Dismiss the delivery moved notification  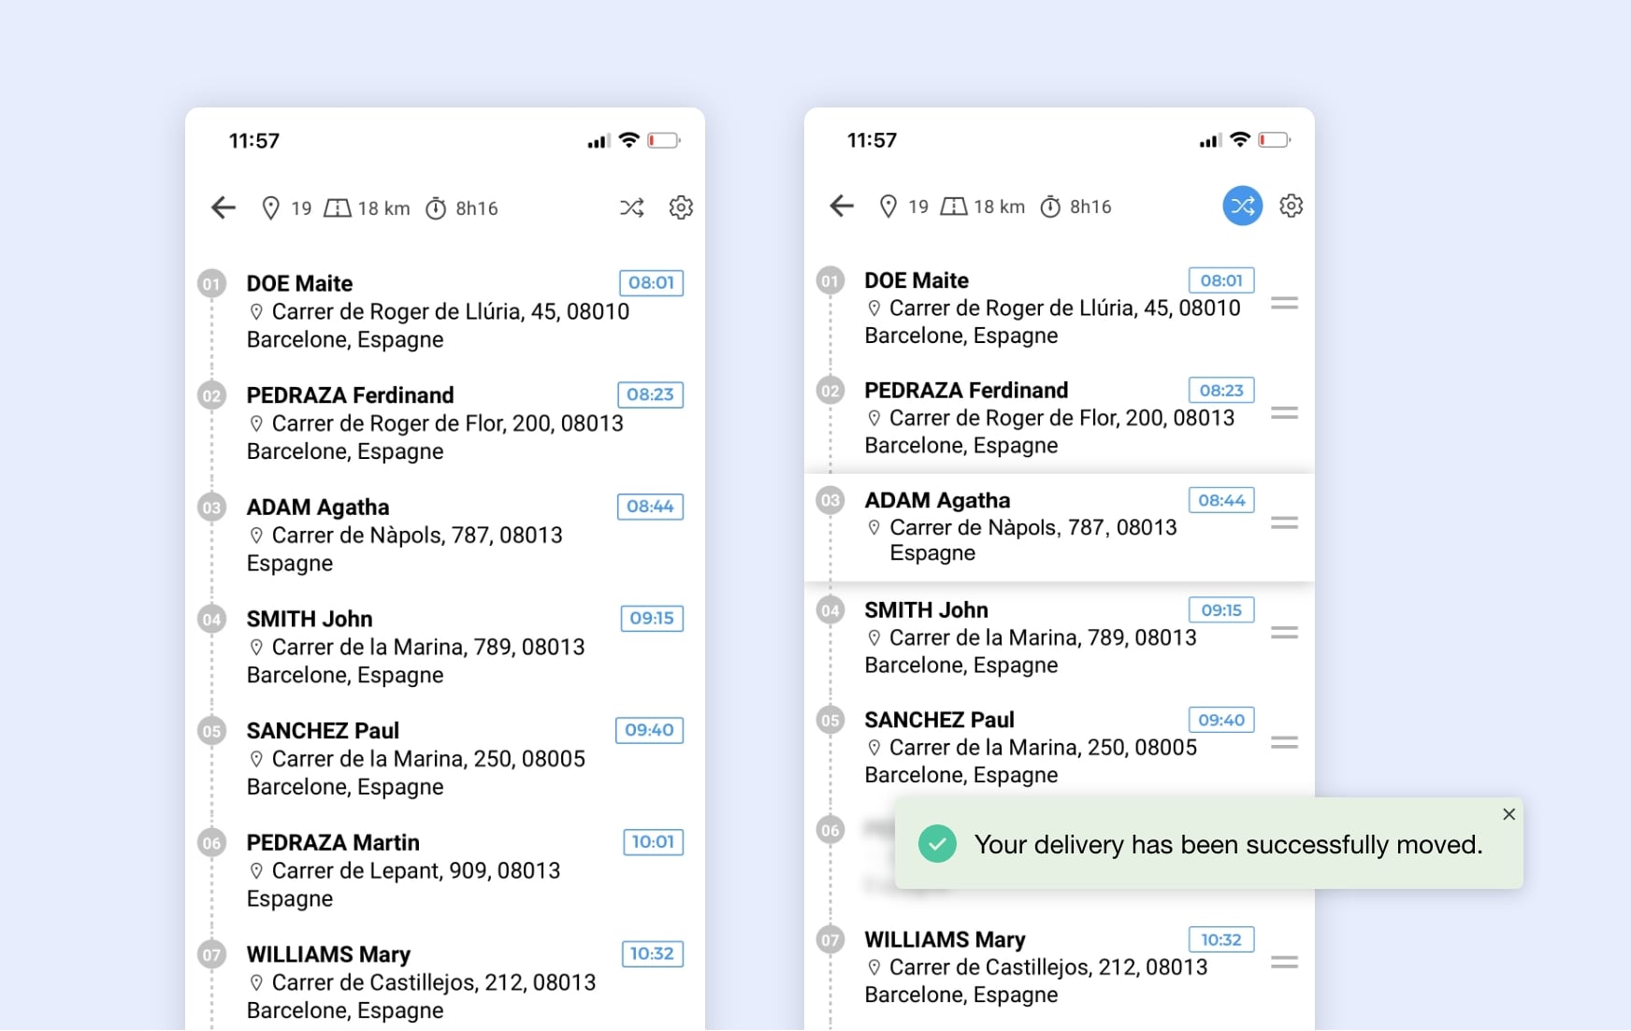(1508, 814)
